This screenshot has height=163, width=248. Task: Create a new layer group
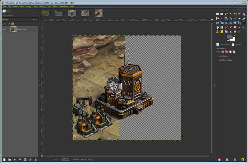pos(9,160)
